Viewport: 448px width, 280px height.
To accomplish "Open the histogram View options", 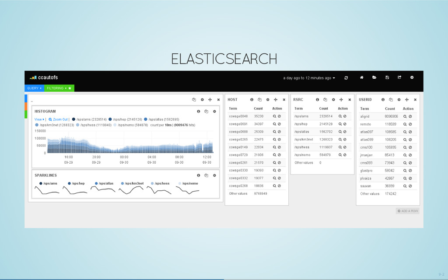I will point(39,119).
